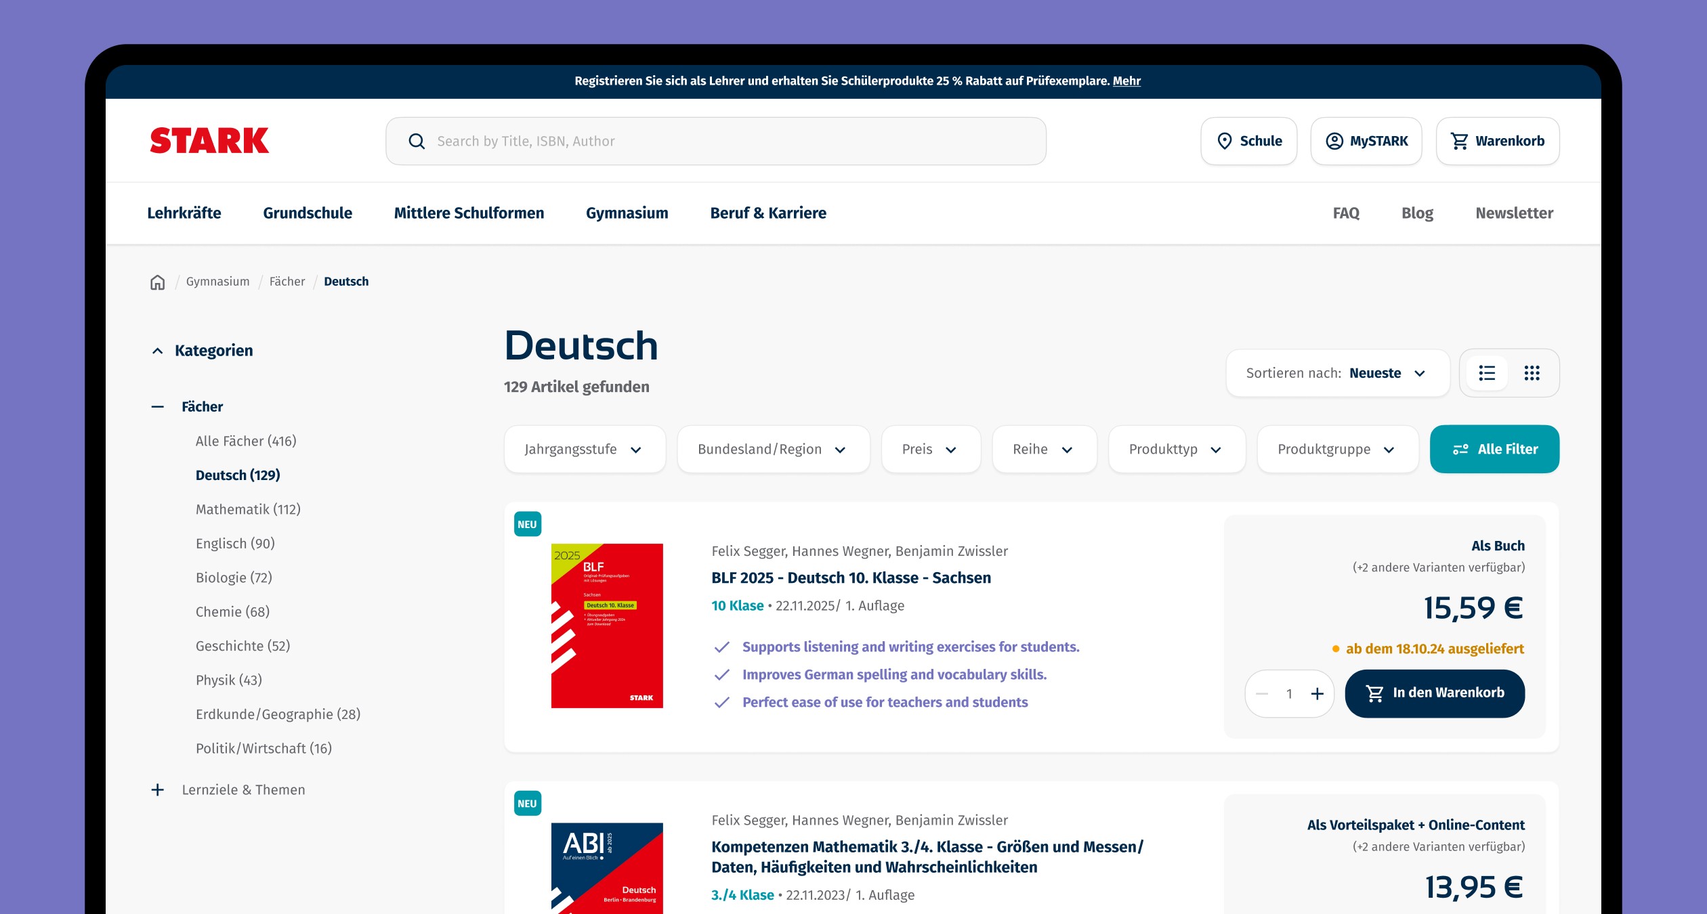The image size is (1707, 914).
Task: Click the STARK logo
Action: point(209,141)
